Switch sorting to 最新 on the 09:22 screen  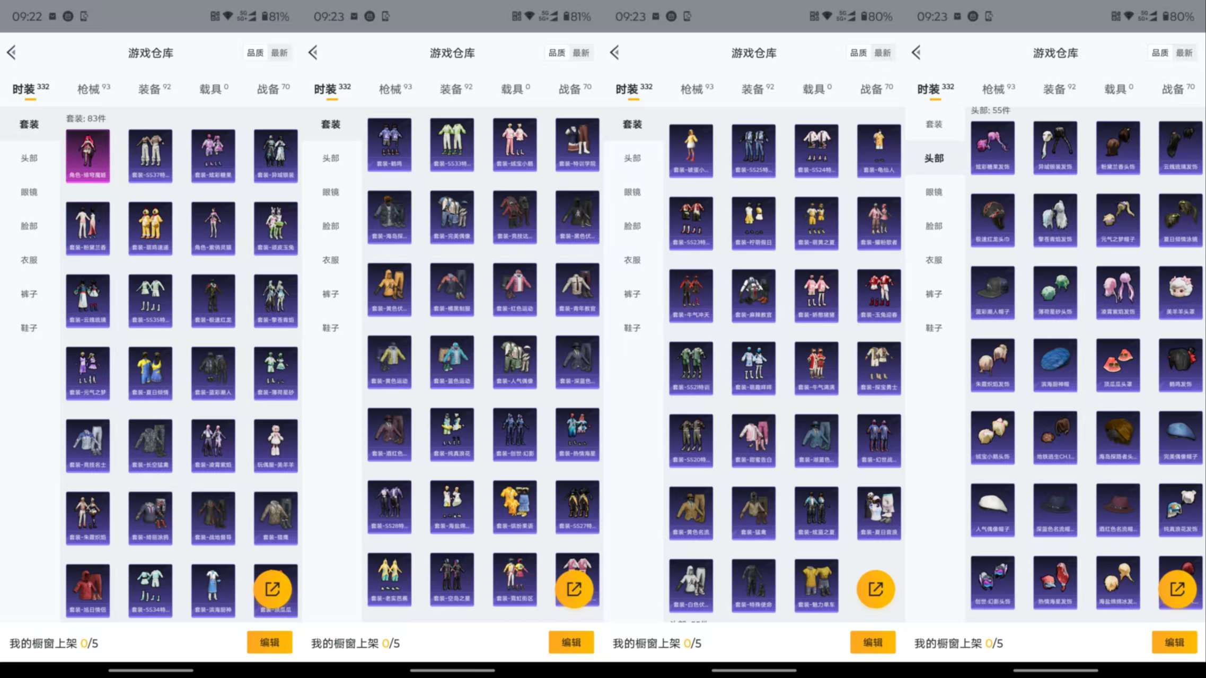(x=279, y=53)
